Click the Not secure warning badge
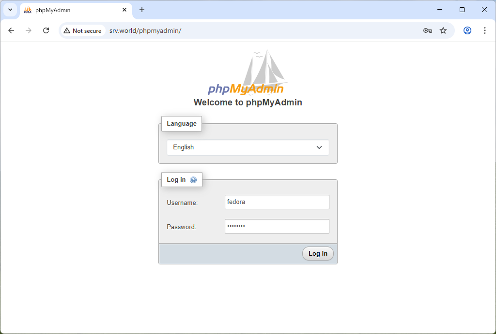 click(x=83, y=30)
